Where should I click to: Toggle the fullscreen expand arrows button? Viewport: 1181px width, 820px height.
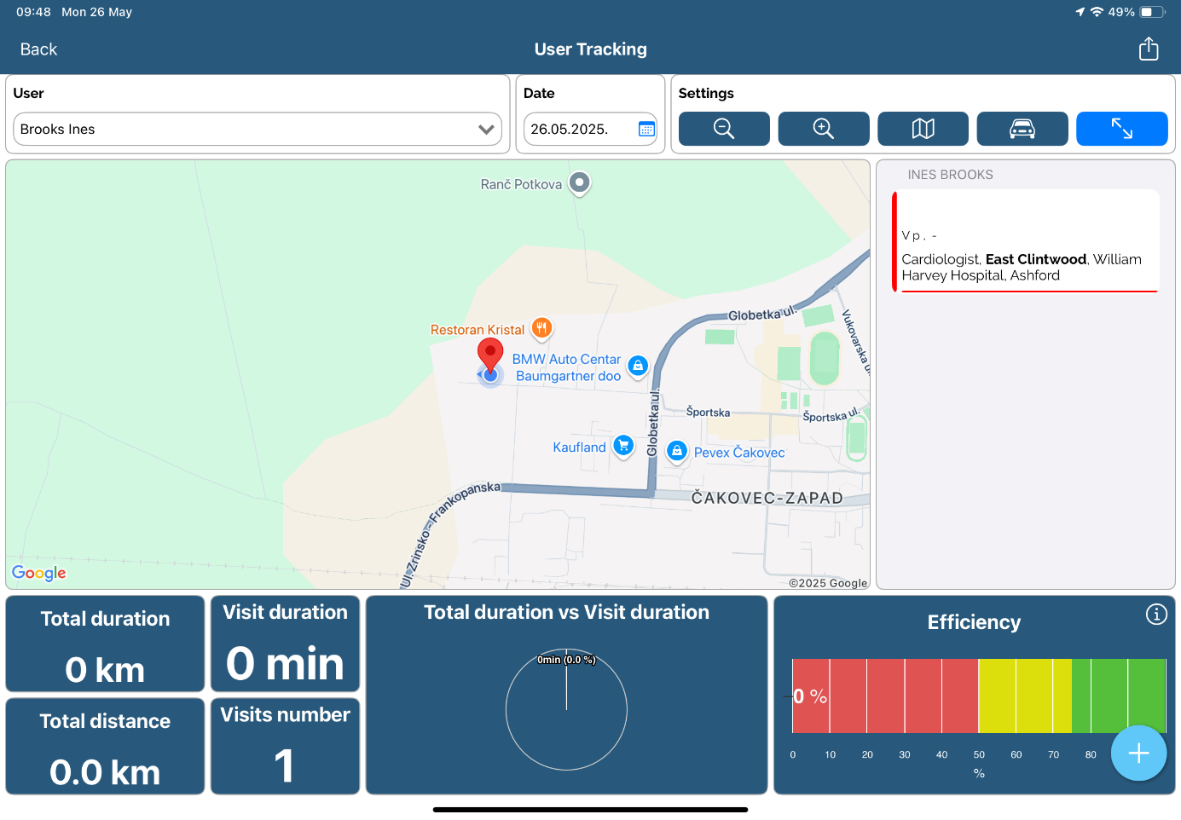pos(1121,129)
